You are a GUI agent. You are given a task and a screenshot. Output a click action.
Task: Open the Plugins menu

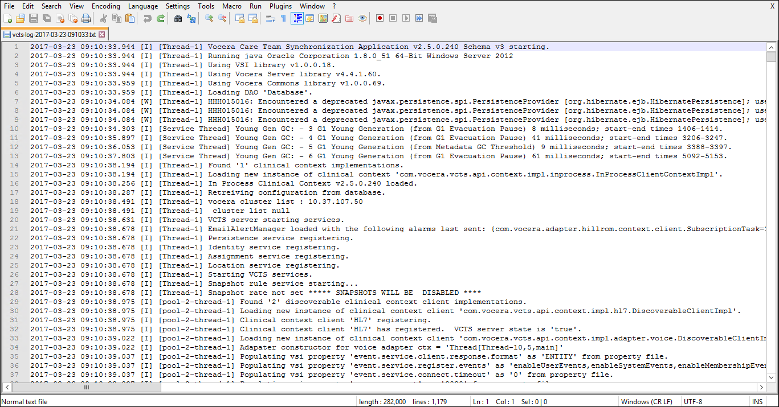pyautogui.click(x=280, y=6)
